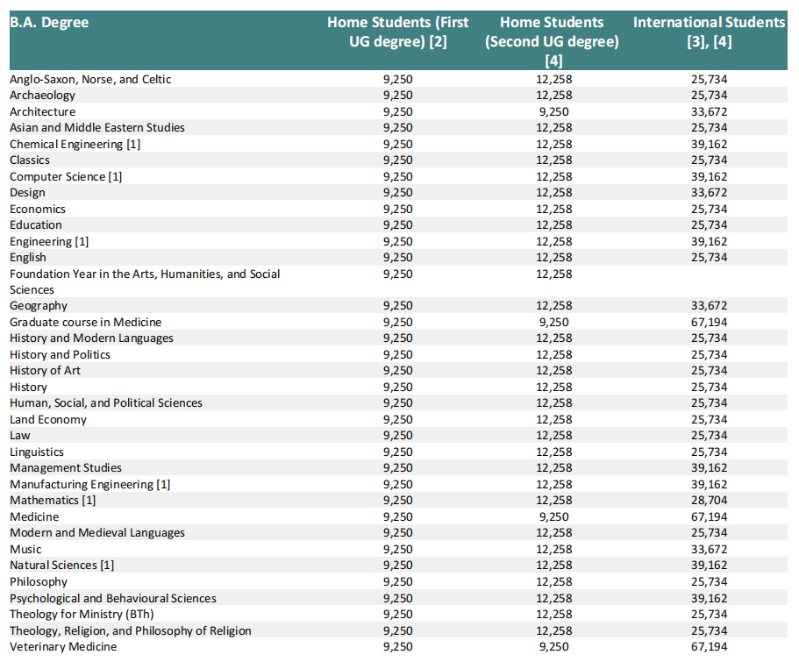This screenshot has height=669, width=799.
Task: Click Natural Sciences' 39,162 international fee
Action: click(709, 565)
